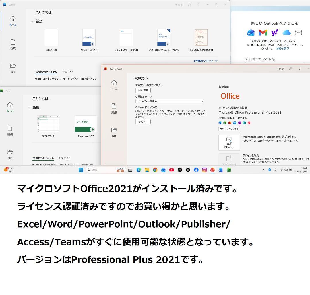This screenshot has width=310, height=295.
Task: Open the 更新オプション dropdown
Action: click(229, 142)
